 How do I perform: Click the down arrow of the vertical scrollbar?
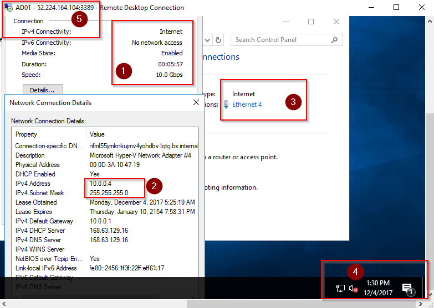430,295
